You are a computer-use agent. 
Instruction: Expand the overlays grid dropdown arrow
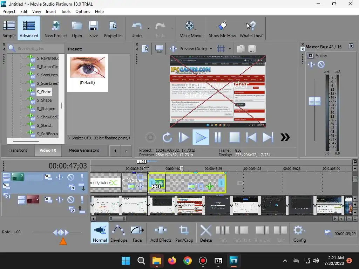click(230, 48)
